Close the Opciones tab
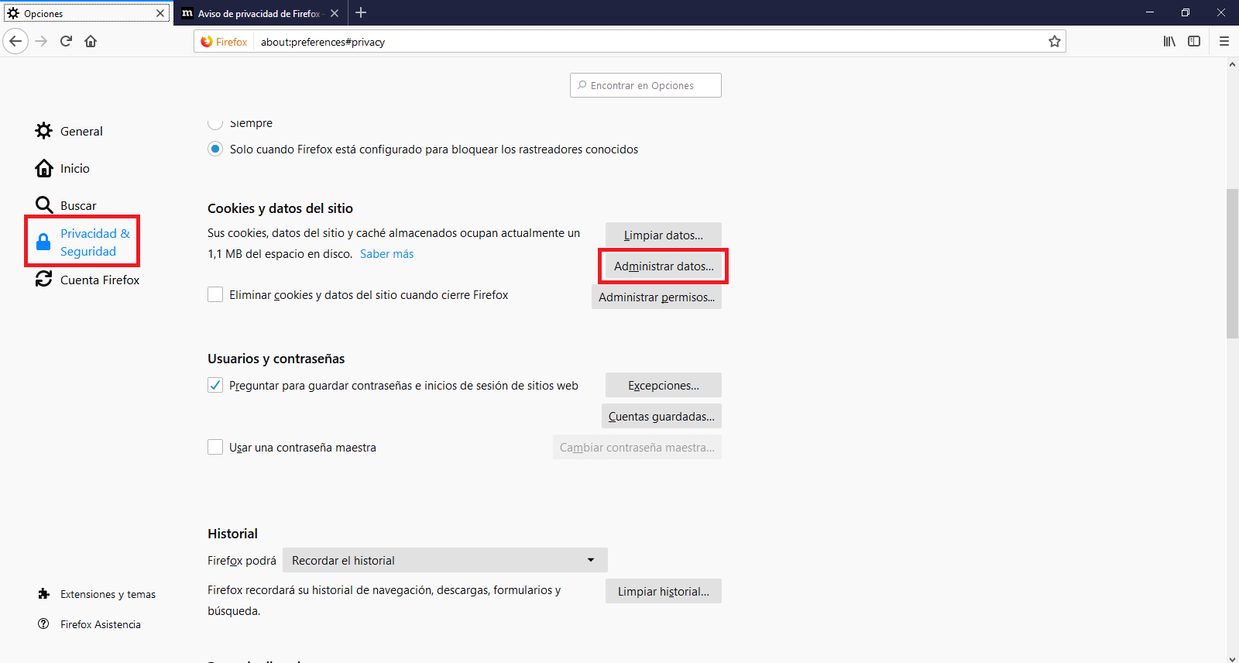The height and width of the screenshot is (663, 1239). tap(160, 13)
